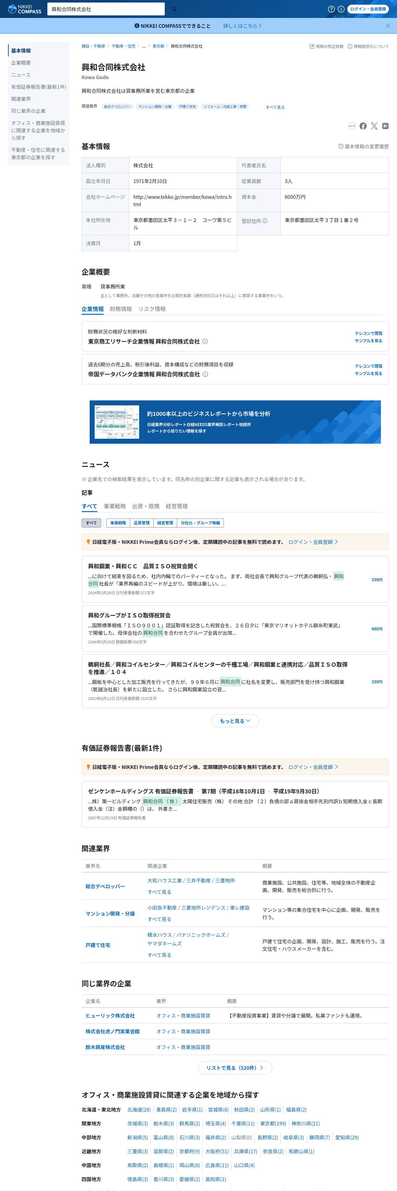Screen dimensions: 397x1191
Task: Click 不動産・住宅 breadcrumb
Action: pyautogui.click(x=123, y=46)
